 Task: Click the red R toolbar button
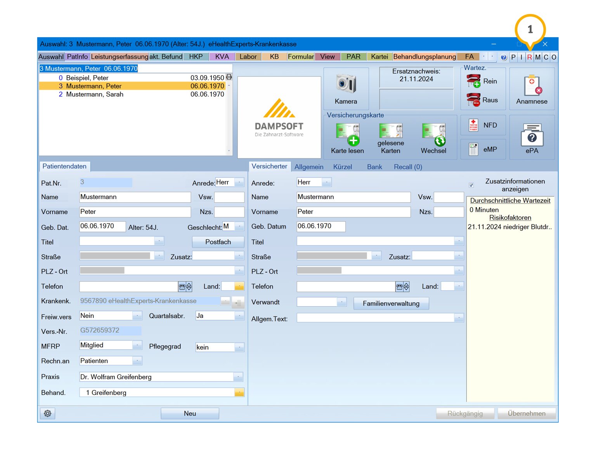[x=529, y=57]
